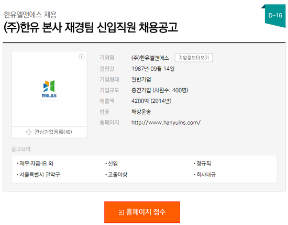Viewport: 288px width, 225px height.
Task: Click the 일반기업 company type value
Action: click(141, 80)
